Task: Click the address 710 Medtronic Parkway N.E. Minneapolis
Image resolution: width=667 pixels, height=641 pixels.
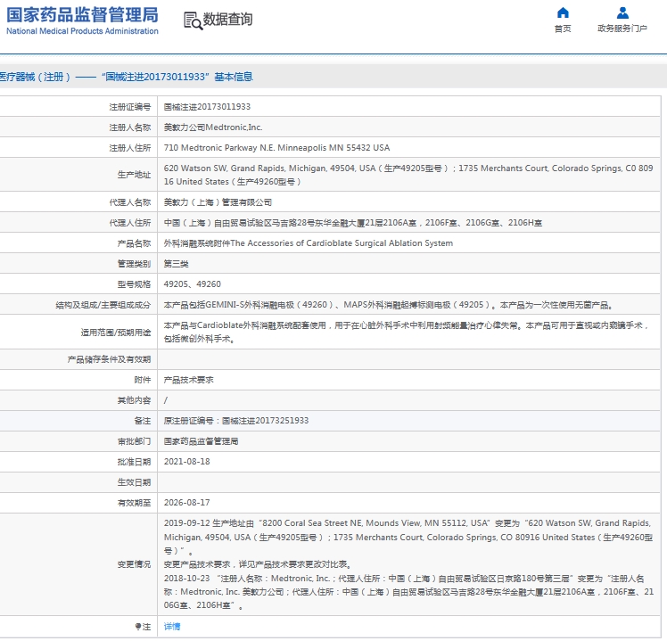Action: pyautogui.click(x=277, y=148)
